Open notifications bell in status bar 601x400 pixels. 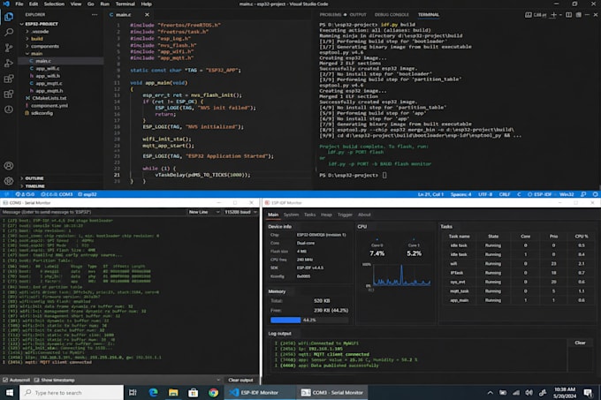tap(595, 194)
